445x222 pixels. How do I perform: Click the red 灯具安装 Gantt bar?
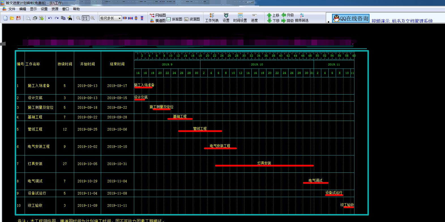[x=264, y=165]
